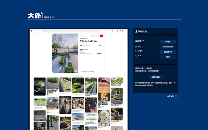This screenshot has width=208, height=130.
Task: Click the 大作 logo in the header
Action: tap(34, 16)
